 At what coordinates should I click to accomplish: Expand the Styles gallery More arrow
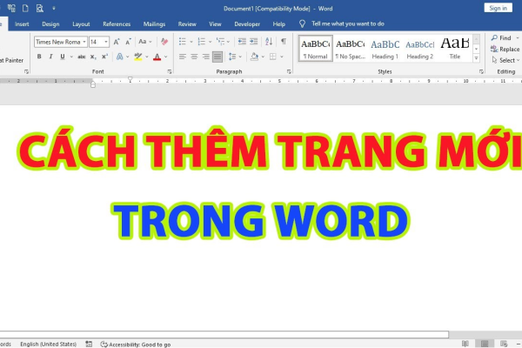coord(476,58)
